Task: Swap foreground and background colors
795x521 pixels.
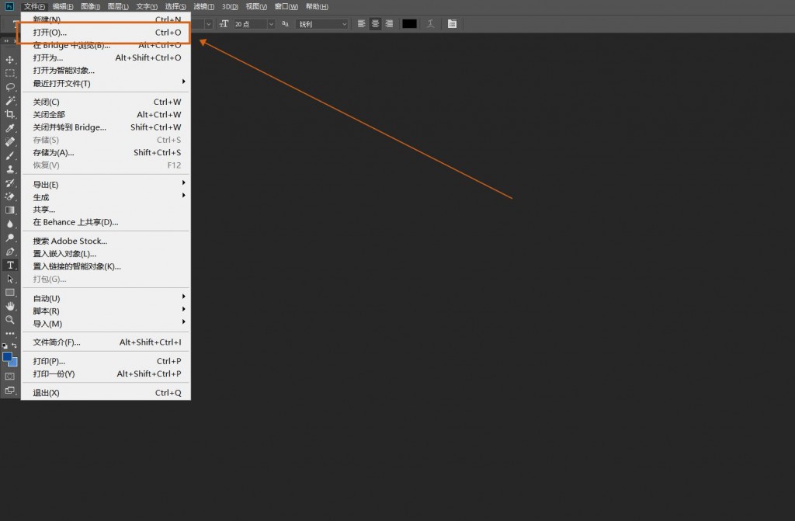Action: tap(14, 346)
